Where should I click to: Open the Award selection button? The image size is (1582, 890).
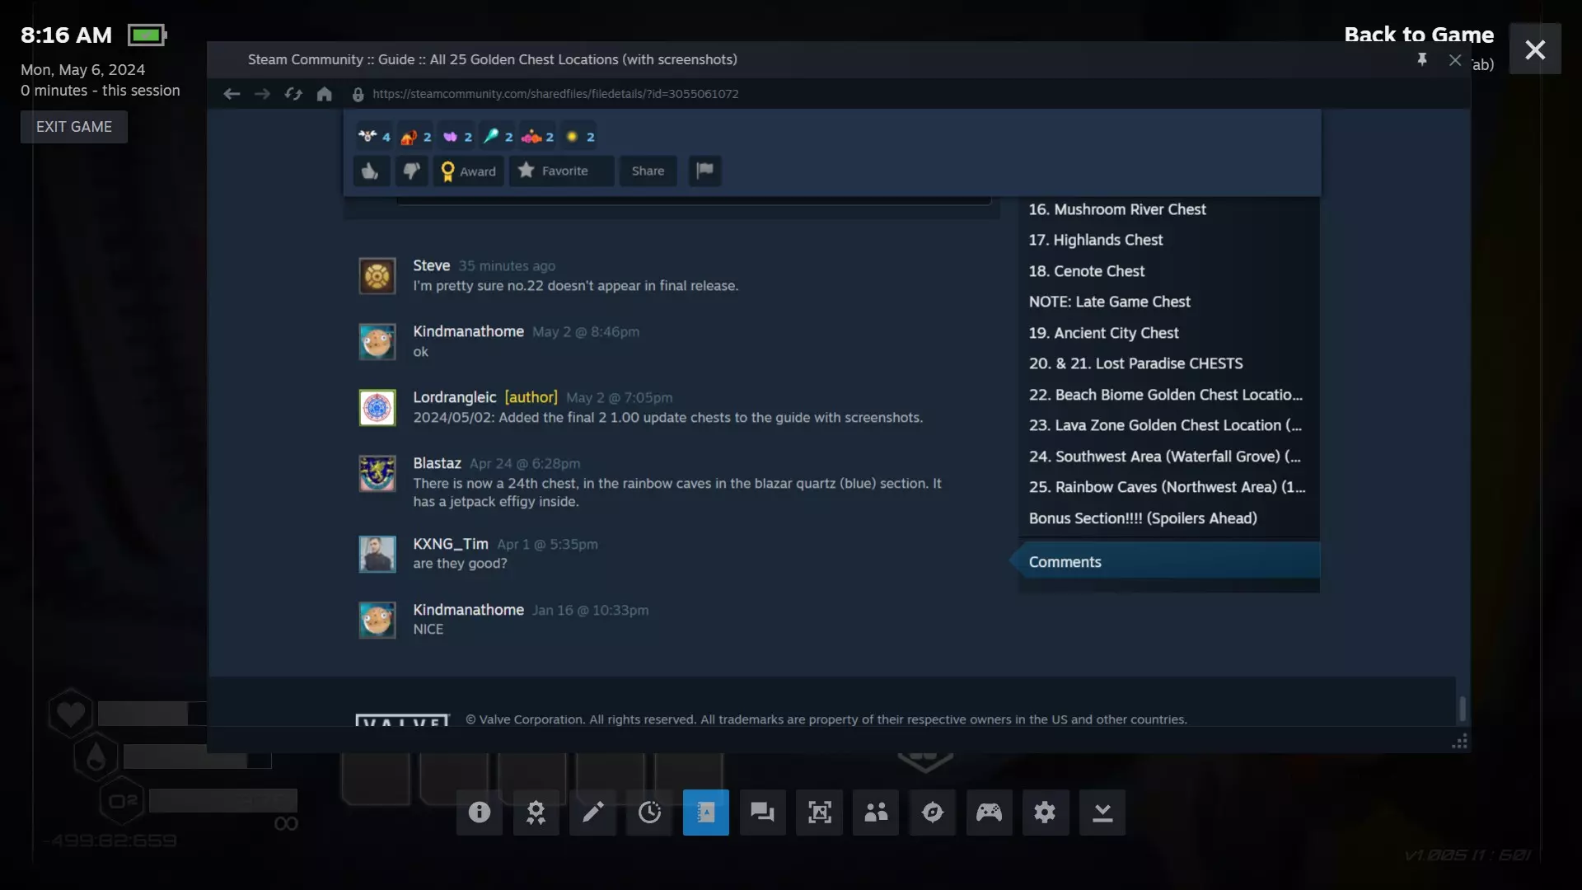pyautogui.click(x=468, y=171)
